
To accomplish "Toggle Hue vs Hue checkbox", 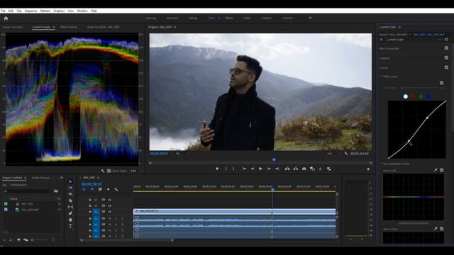I will coord(441,229).
